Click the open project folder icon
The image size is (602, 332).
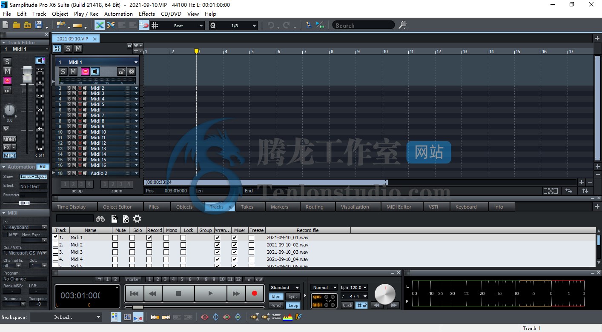[x=17, y=25]
